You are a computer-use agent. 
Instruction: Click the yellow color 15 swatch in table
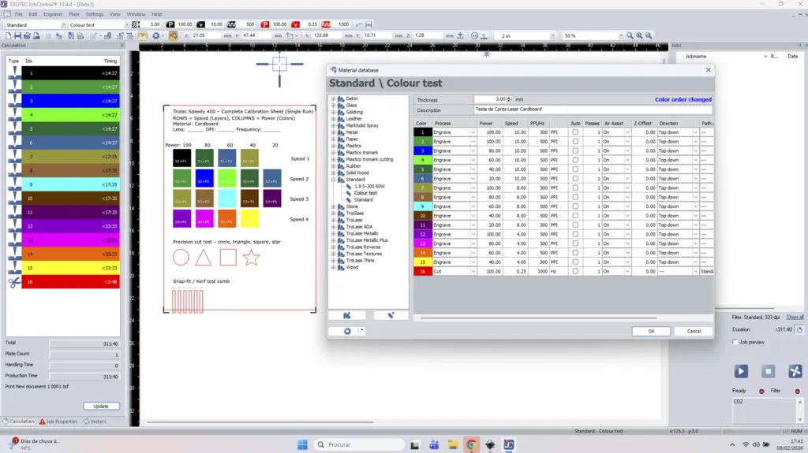[423, 262]
